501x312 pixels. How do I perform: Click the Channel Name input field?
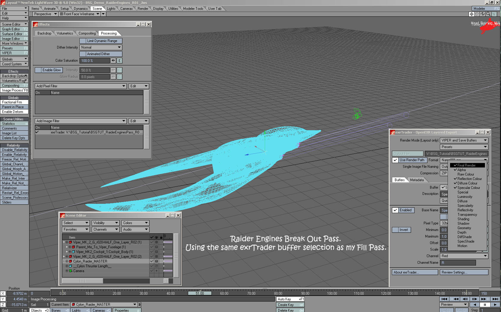coord(458,263)
